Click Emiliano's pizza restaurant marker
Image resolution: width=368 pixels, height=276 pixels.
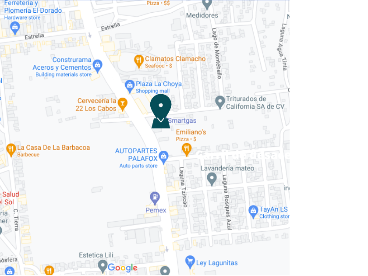pyautogui.click(x=187, y=149)
